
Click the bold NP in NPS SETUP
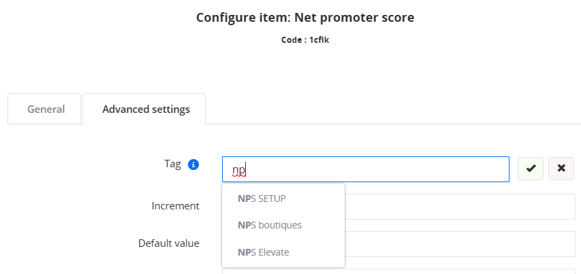[x=244, y=199]
